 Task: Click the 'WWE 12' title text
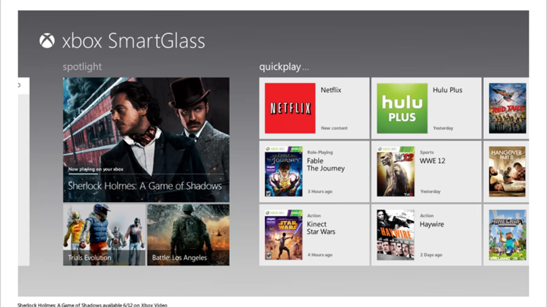tap(432, 161)
